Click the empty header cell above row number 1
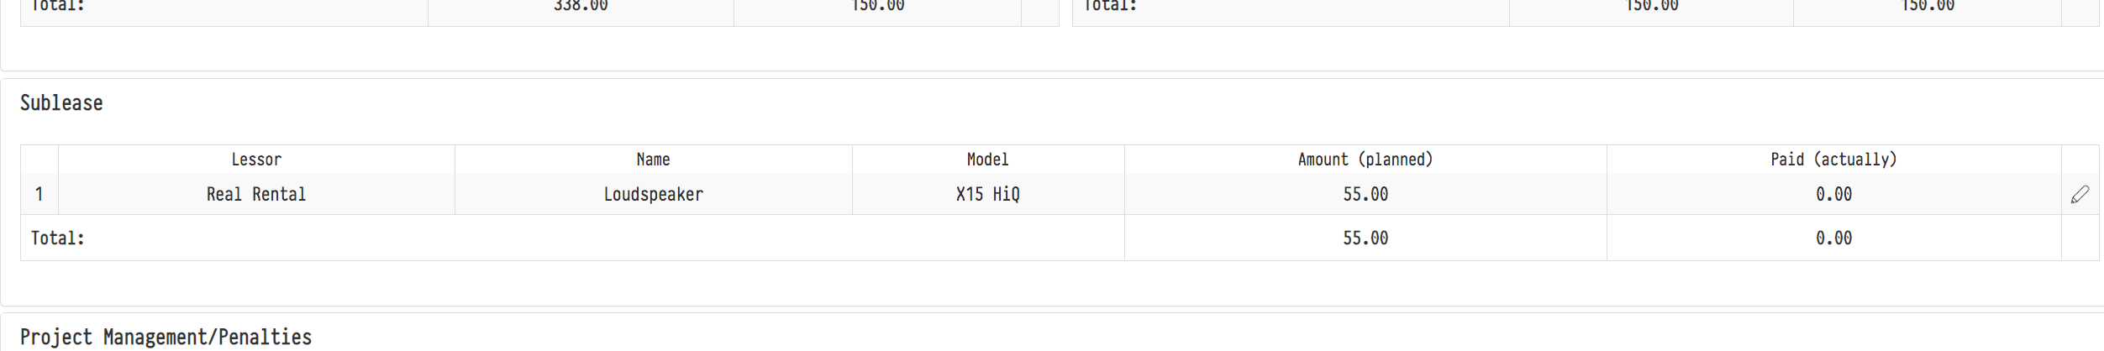 (x=39, y=160)
